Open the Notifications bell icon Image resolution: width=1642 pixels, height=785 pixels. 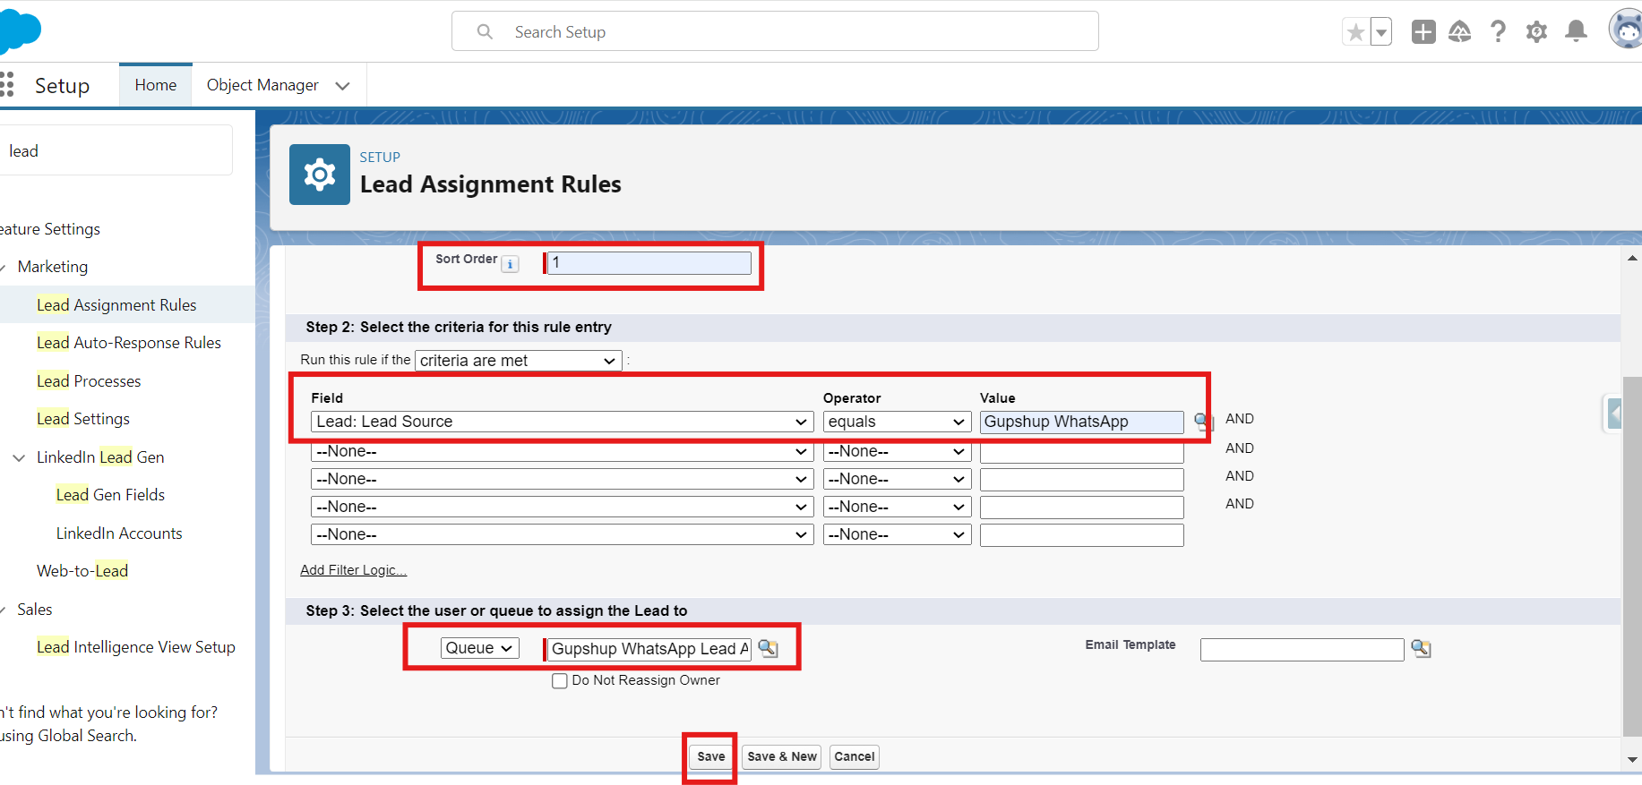(x=1576, y=32)
